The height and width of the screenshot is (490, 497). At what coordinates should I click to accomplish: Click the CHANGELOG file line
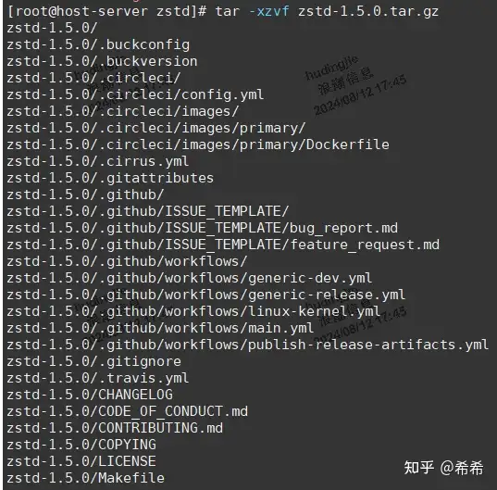(x=90, y=395)
